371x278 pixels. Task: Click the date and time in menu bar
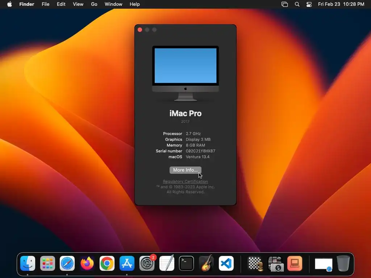pyautogui.click(x=341, y=4)
